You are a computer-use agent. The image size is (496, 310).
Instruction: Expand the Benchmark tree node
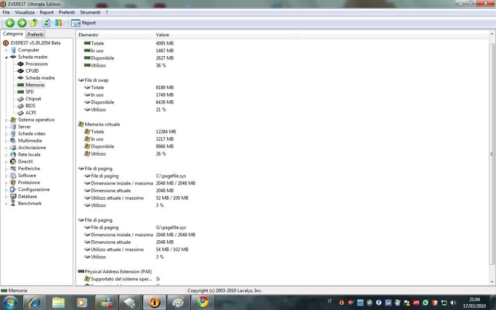[7, 204]
